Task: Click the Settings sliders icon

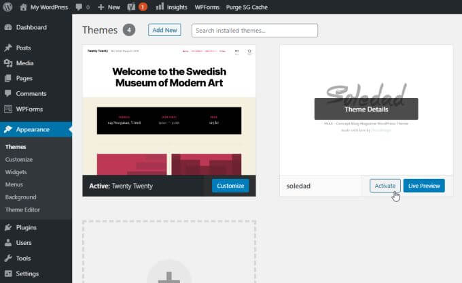Action: click(x=8, y=273)
